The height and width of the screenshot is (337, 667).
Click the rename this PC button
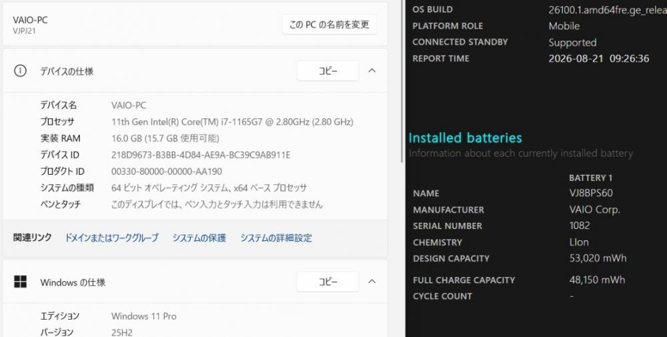(x=329, y=25)
